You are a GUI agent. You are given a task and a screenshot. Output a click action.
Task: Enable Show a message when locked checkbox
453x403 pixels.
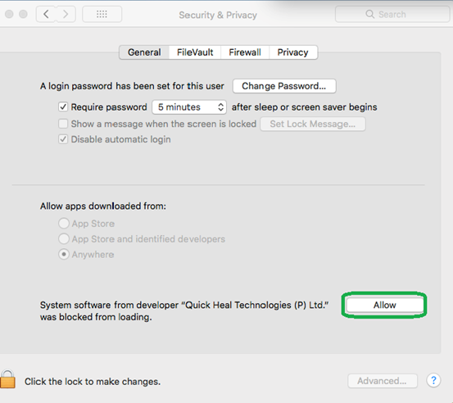63,124
